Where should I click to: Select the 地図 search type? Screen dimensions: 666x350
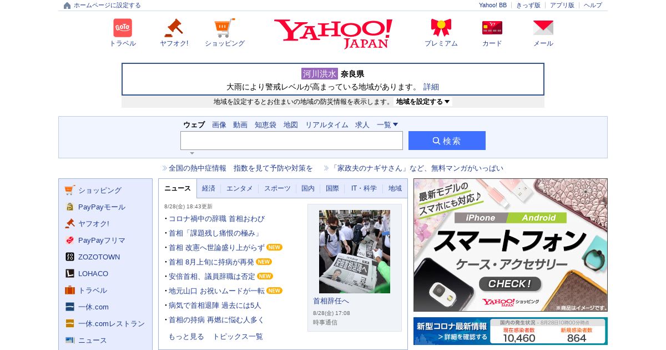coord(291,125)
